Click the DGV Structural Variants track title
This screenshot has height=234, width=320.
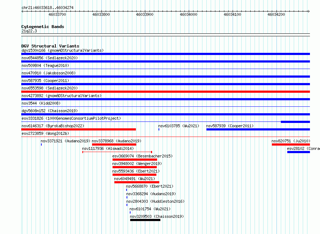[50, 46]
